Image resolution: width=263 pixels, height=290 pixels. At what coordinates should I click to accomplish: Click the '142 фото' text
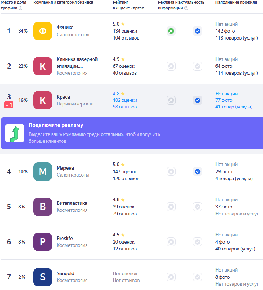pos(225,31)
